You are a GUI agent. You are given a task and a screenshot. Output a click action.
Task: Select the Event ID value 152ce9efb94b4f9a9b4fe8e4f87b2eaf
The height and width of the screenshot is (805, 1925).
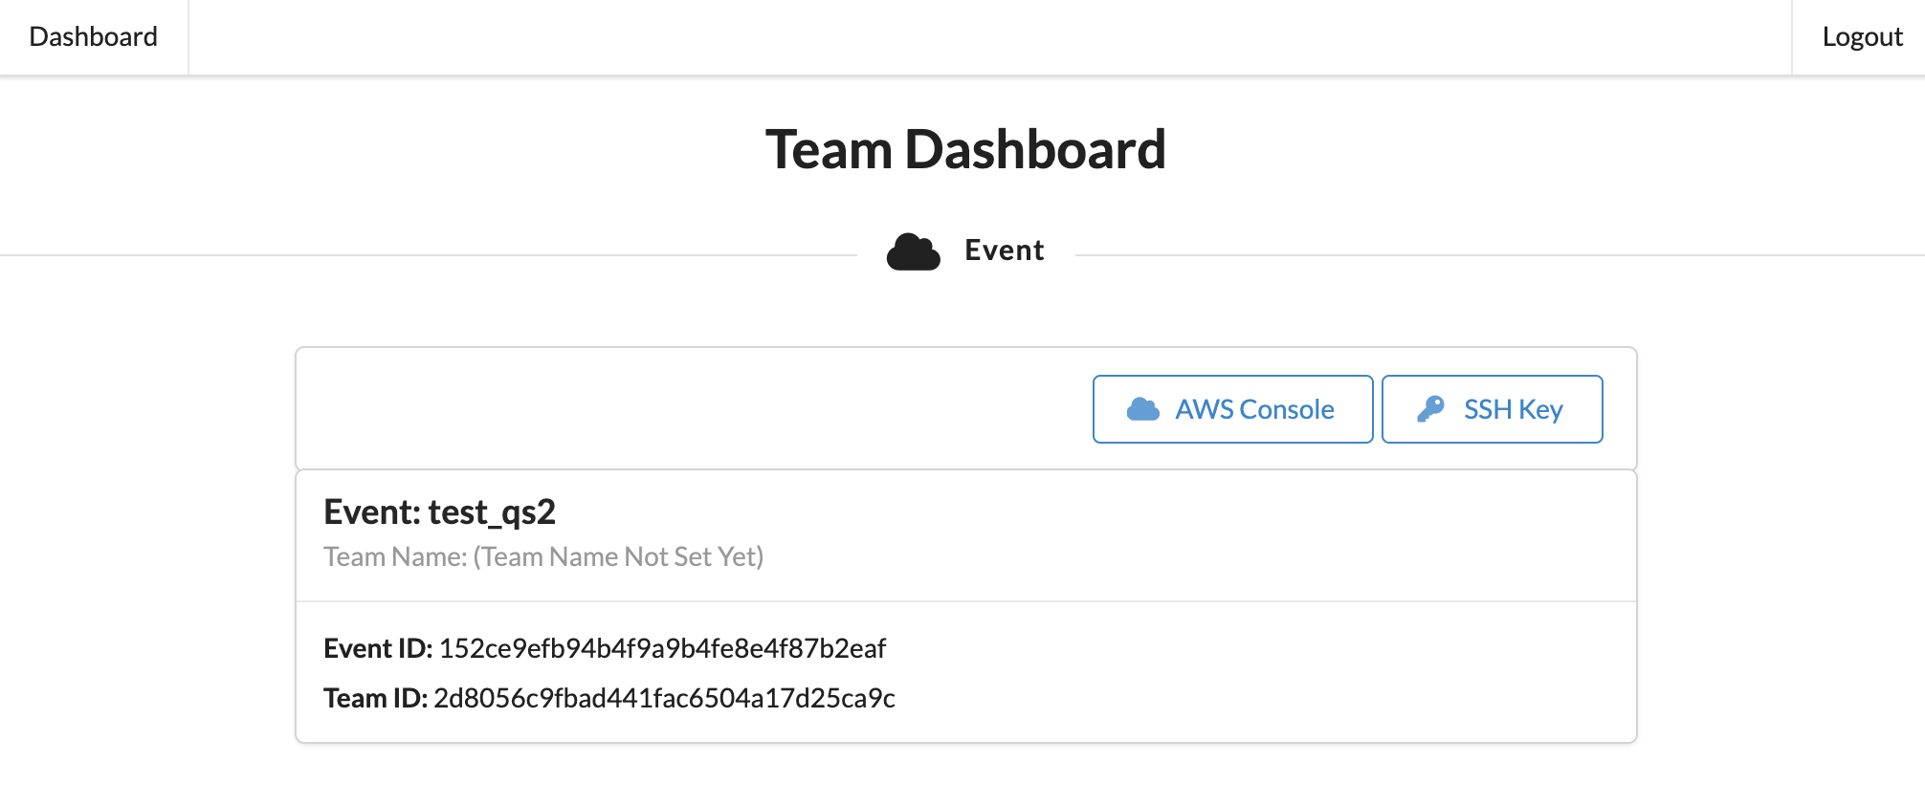click(x=662, y=648)
